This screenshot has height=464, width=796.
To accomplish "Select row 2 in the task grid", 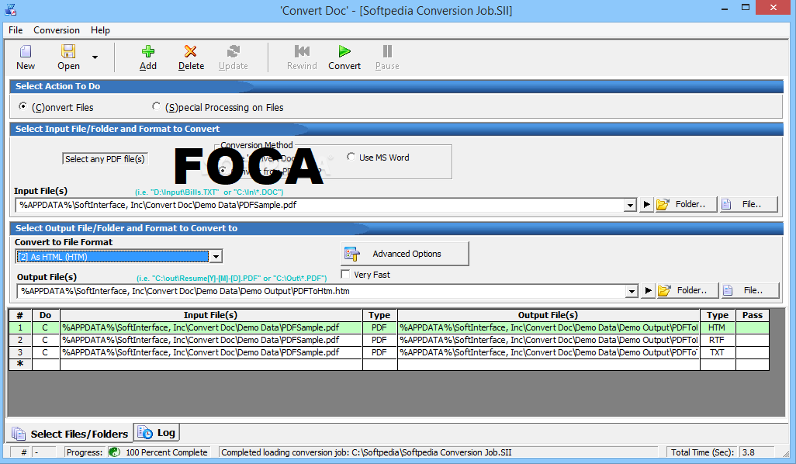I will 20,340.
